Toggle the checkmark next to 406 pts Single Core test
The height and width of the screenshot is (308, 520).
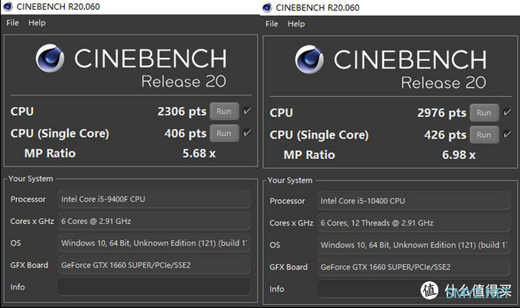(247, 133)
